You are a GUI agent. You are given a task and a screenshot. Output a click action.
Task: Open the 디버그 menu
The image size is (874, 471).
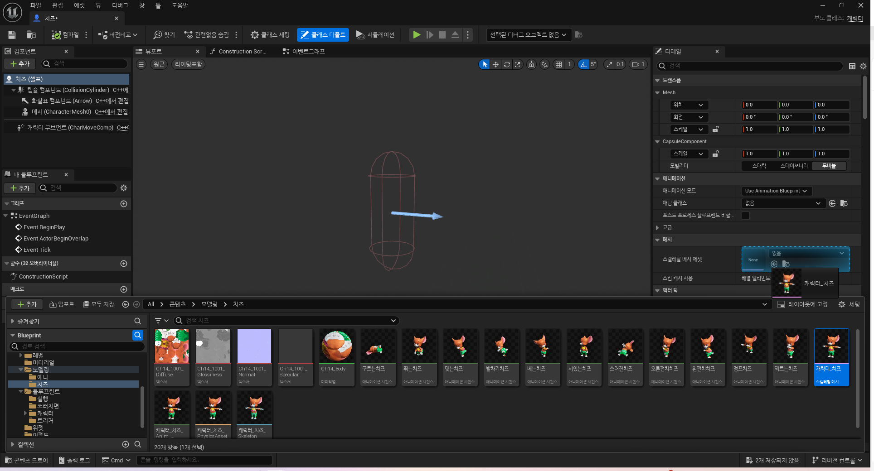[120, 5]
